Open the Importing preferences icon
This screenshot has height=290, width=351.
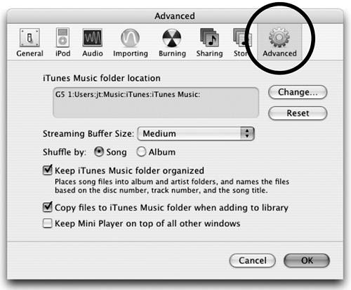(x=130, y=38)
